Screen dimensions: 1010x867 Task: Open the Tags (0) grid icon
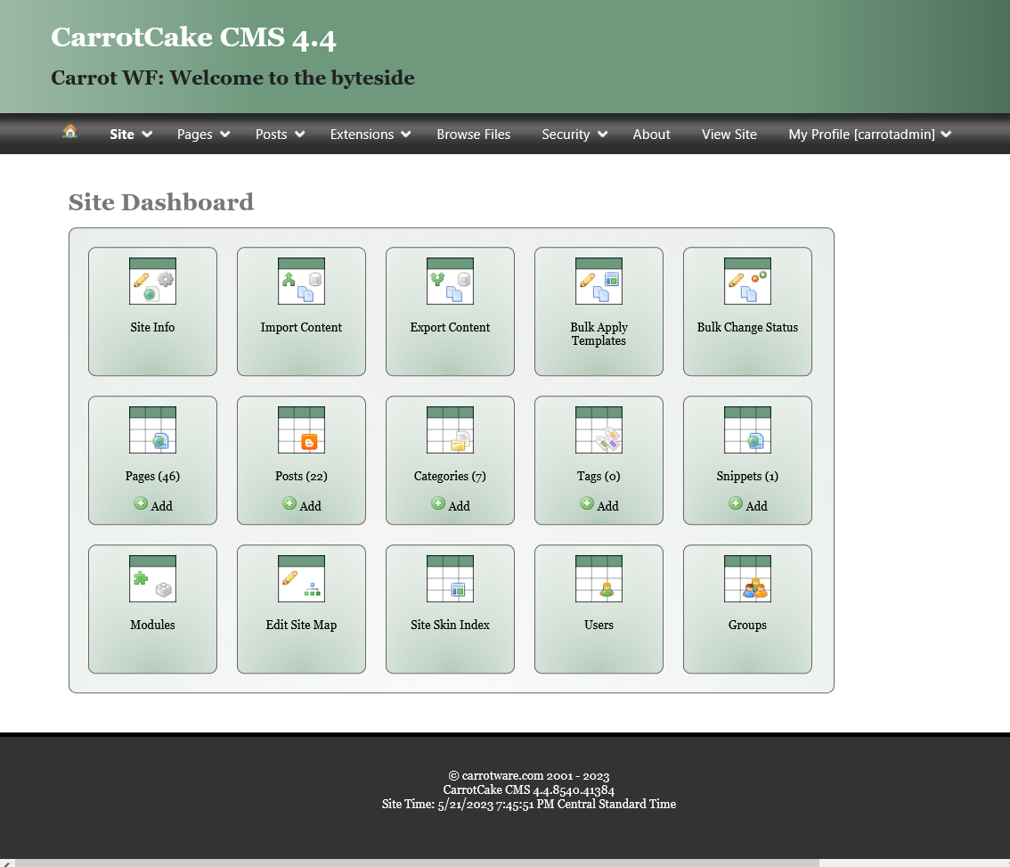599,430
